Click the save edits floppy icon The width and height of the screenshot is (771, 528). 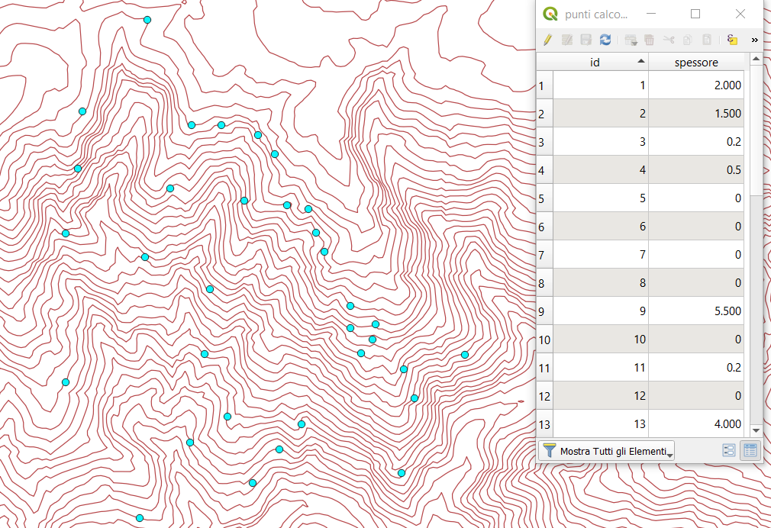click(586, 40)
